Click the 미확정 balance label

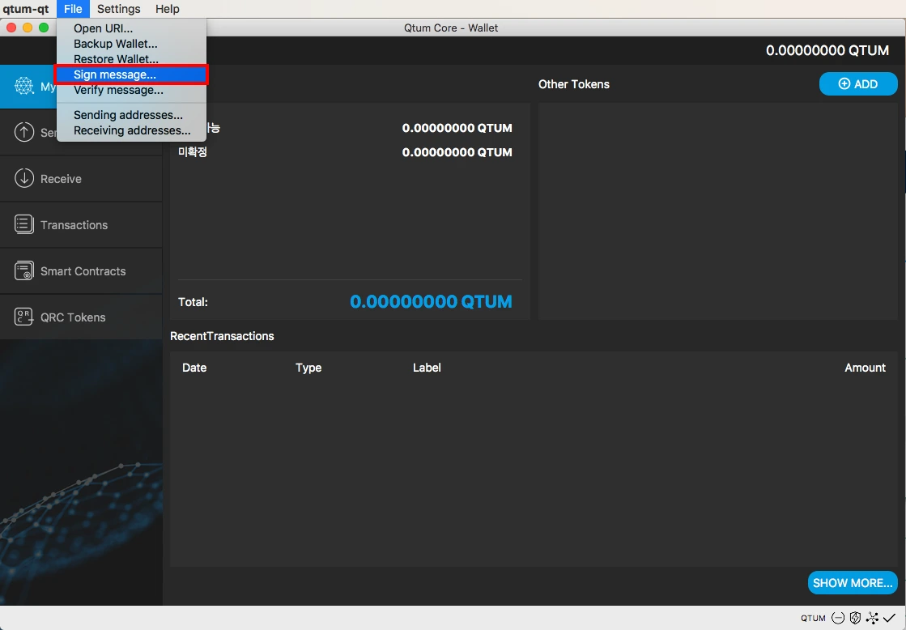(x=193, y=152)
